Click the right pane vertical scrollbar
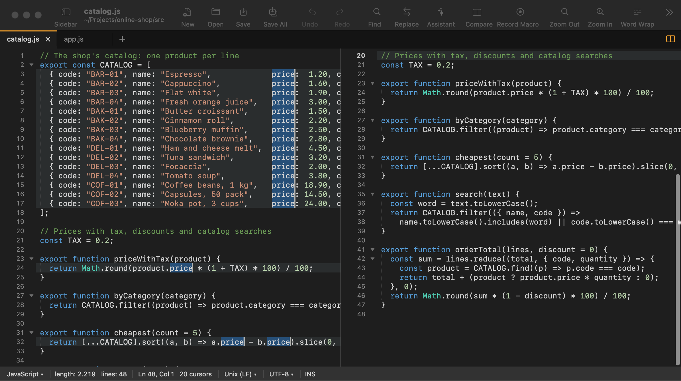 click(678, 270)
